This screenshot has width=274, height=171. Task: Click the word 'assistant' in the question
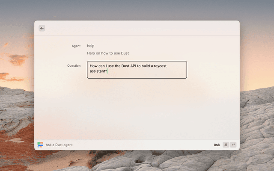click(x=97, y=71)
